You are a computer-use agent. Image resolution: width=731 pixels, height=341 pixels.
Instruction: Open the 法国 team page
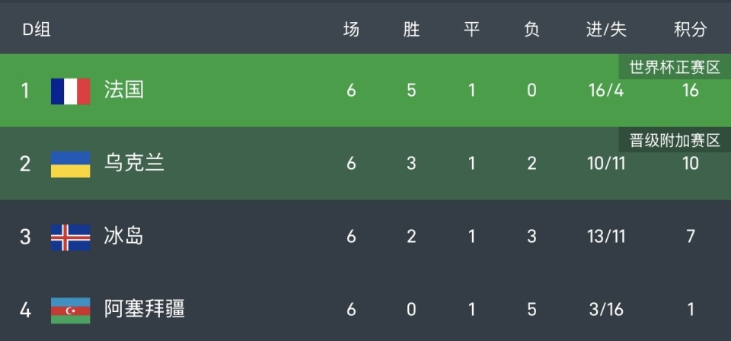pyautogui.click(x=123, y=91)
